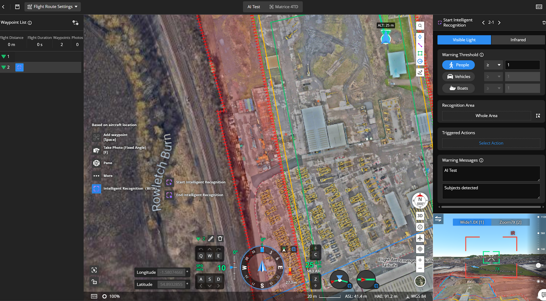546x301 pixels.
Task: Switch the map layer thumbnail
Action: [x=420, y=281]
